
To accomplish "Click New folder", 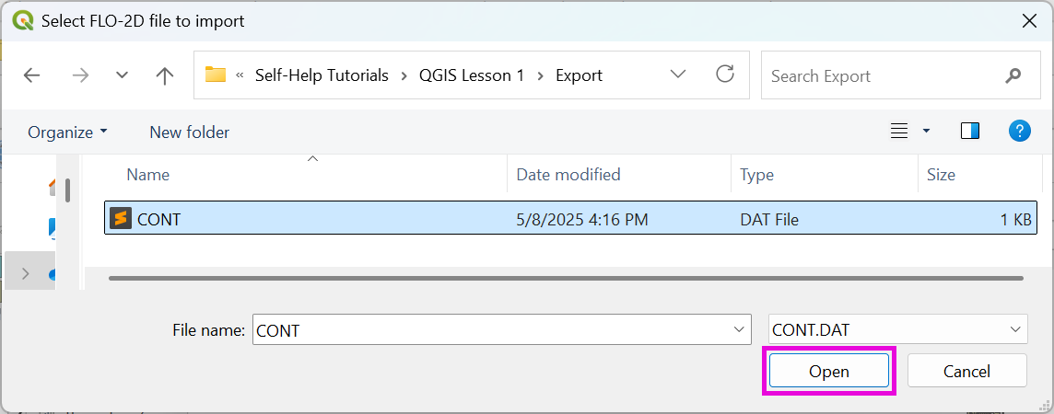I will (x=189, y=132).
